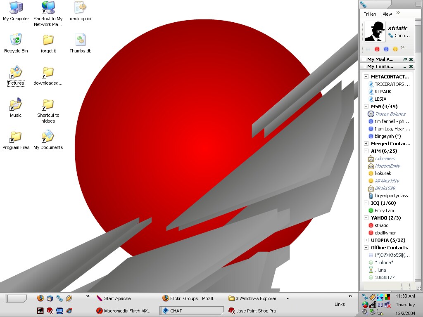Launch Winamp from quick launch bar

(x=69, y=298)
